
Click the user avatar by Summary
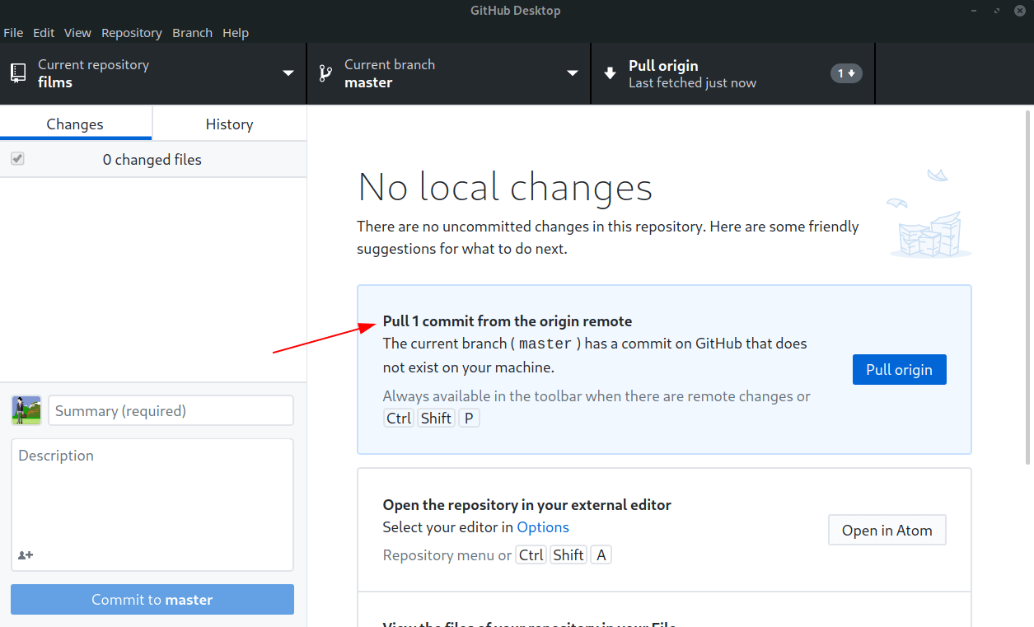pos(26,410)
